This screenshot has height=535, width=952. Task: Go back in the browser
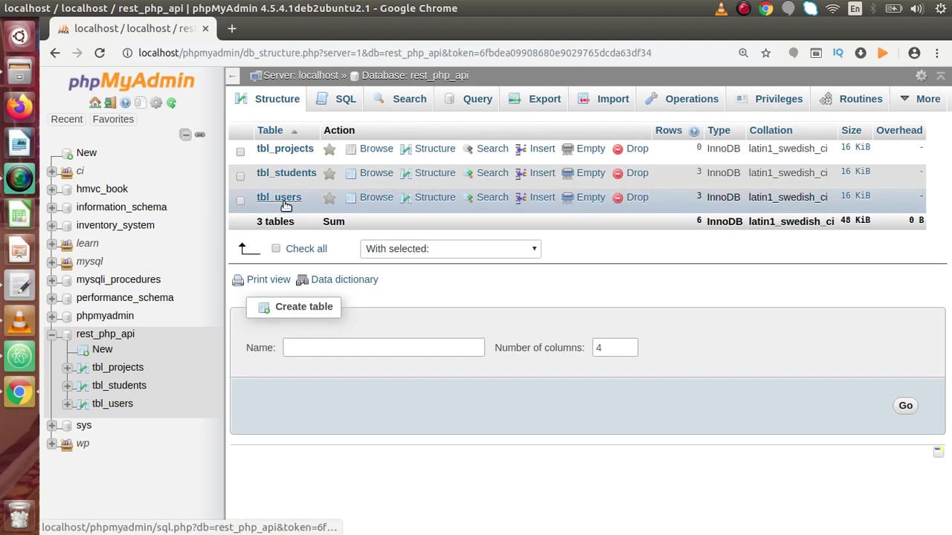[55, 53]
